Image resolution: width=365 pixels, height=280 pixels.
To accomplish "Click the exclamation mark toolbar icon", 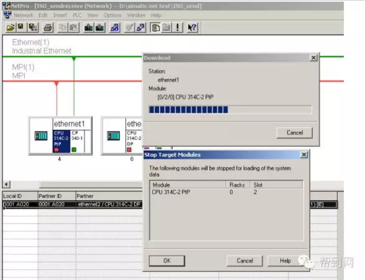I will pos(178,27).
